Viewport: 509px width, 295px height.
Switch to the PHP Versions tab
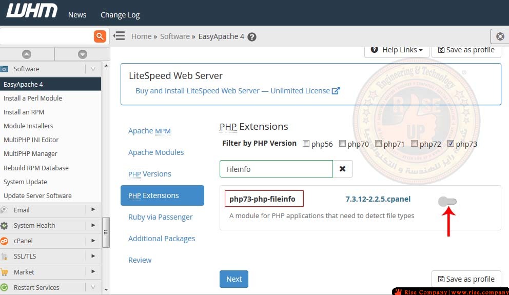point(150,174)
